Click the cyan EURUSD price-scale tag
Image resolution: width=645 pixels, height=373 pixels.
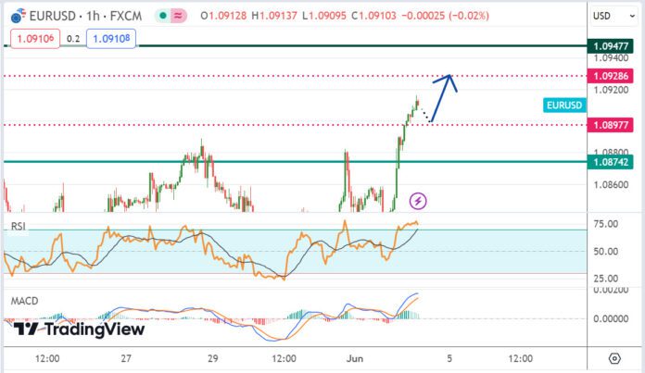564,106
